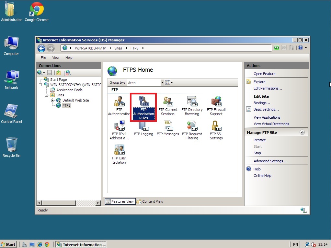Open FTP Authorization Rules feature
Screen dimensions: 331x248
[x=143, y=108]
